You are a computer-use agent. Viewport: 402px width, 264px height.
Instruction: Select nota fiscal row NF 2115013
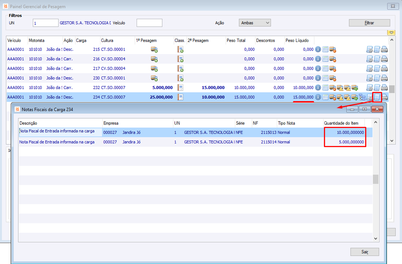pos(196,132)
